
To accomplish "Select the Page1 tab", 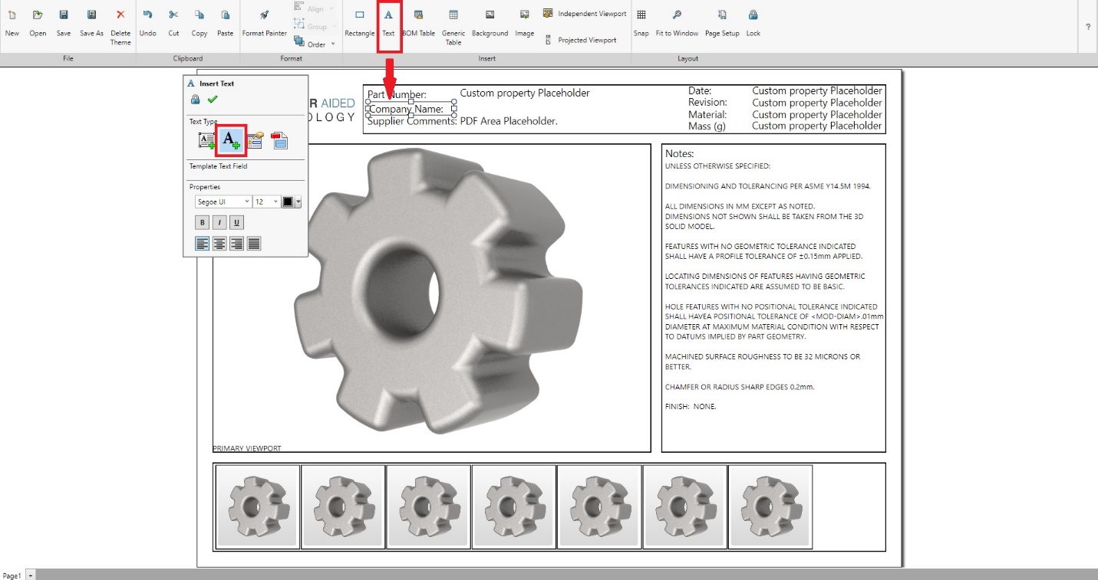I will tap(12, 575).
